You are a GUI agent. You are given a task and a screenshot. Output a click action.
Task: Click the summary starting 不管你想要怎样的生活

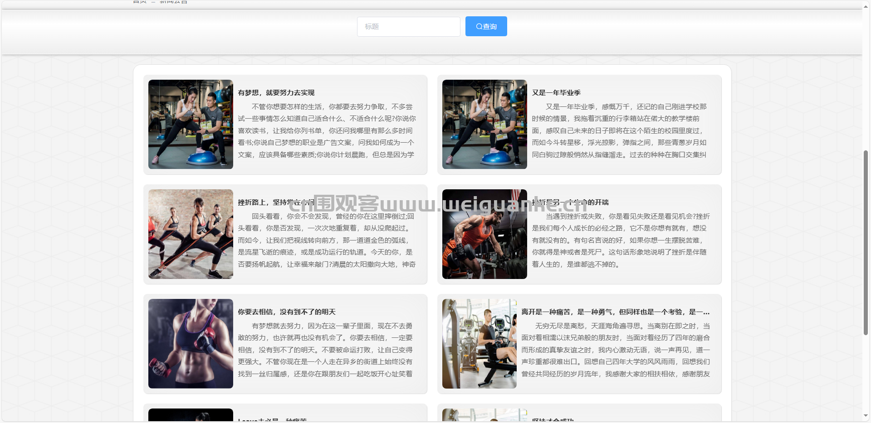pyautogui.click(x=327, y=131)
